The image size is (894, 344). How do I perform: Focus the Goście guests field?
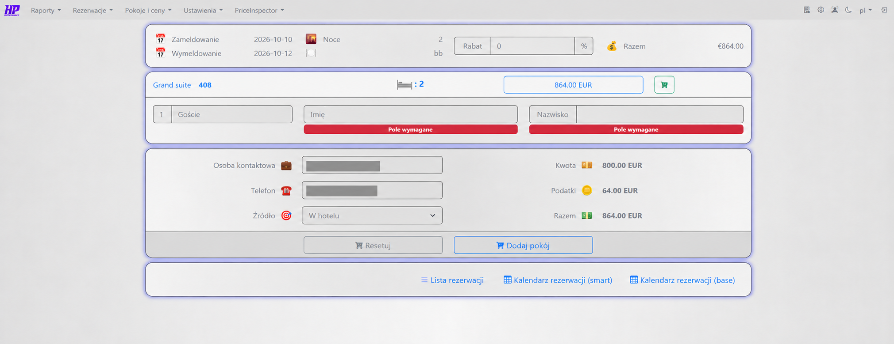[x=232, y=114]
